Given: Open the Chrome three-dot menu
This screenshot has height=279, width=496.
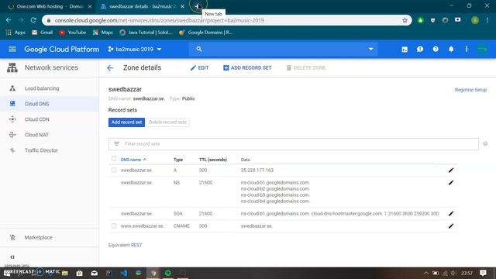Looking at the screenshot, I should point(487,20).
